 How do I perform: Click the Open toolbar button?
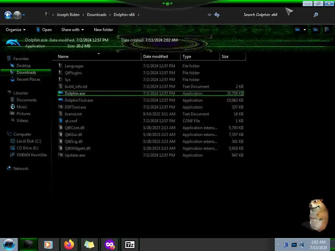[44, 30]
